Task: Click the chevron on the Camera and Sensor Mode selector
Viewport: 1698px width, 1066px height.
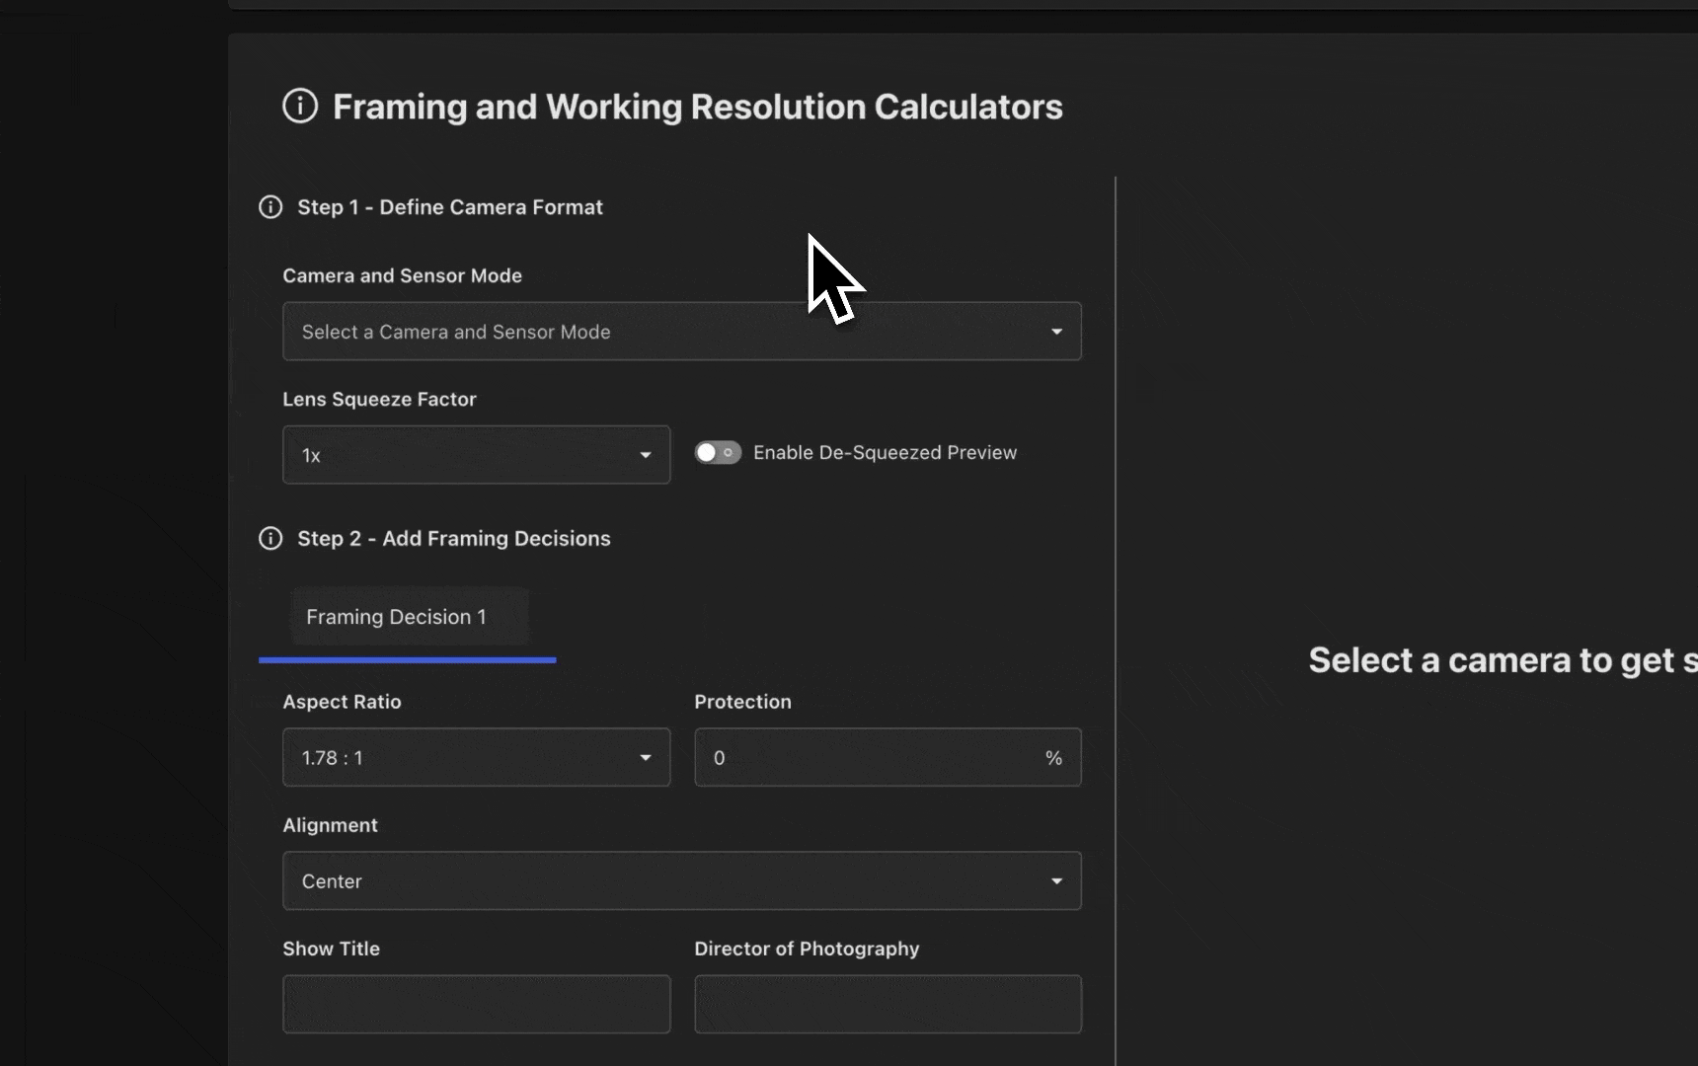Action: (1056, 332)
